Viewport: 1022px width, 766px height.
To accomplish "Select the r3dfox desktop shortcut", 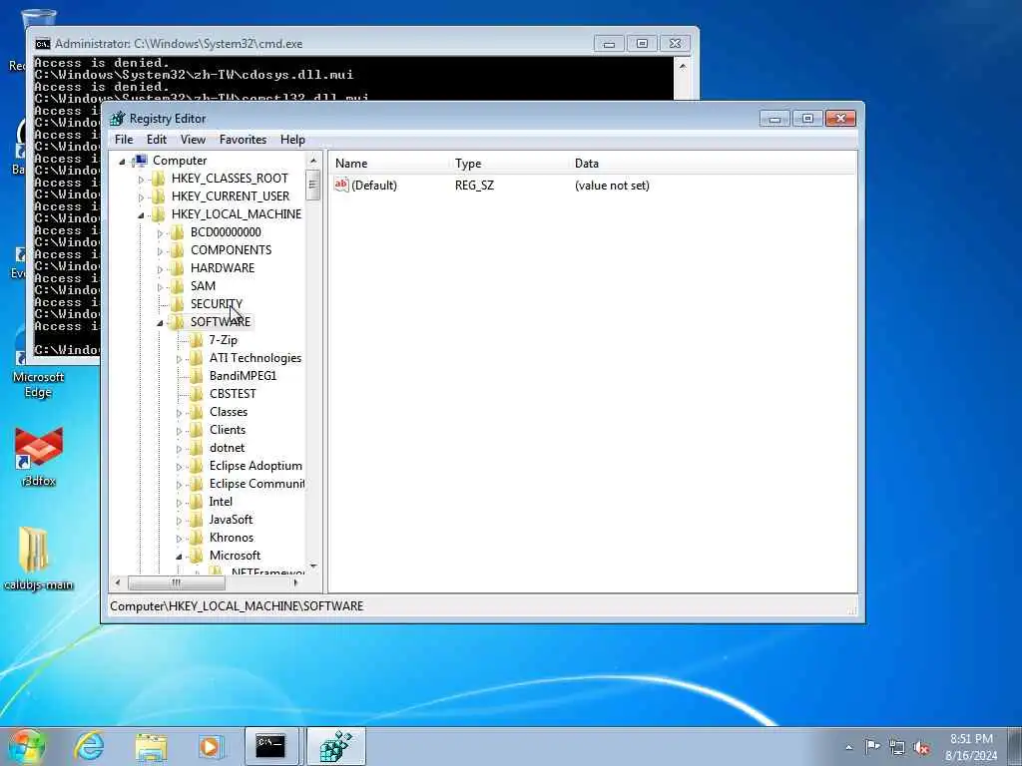I will (39, 457).
